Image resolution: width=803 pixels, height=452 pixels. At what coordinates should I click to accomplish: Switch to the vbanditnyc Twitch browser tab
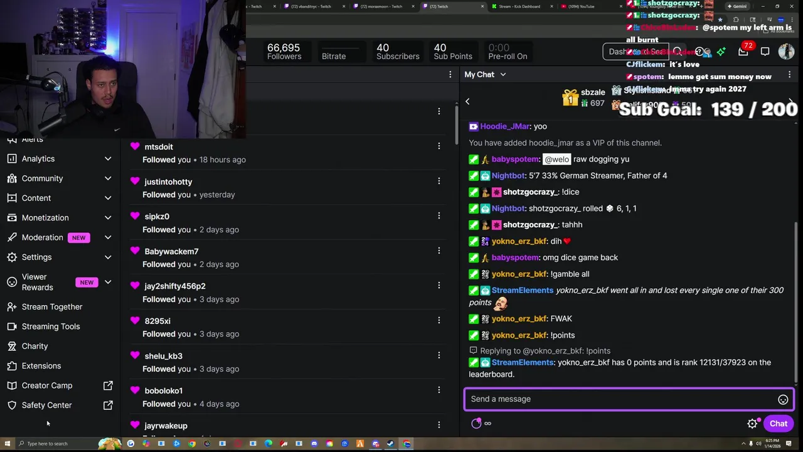[314, 6]
